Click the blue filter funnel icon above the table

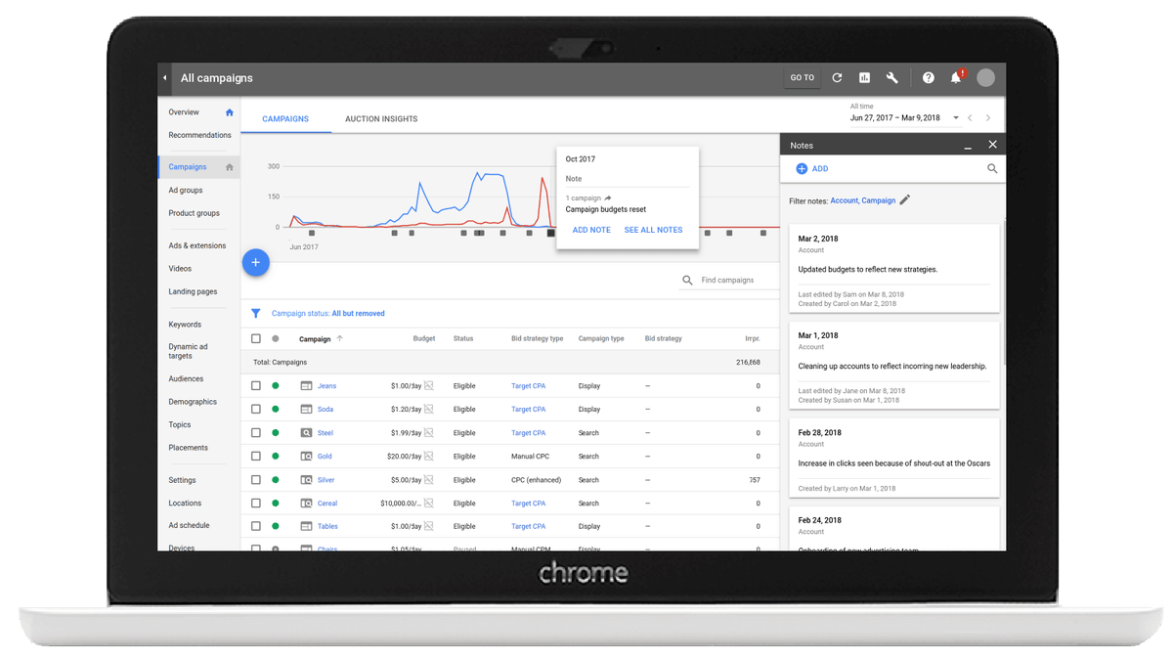[255, 312]
